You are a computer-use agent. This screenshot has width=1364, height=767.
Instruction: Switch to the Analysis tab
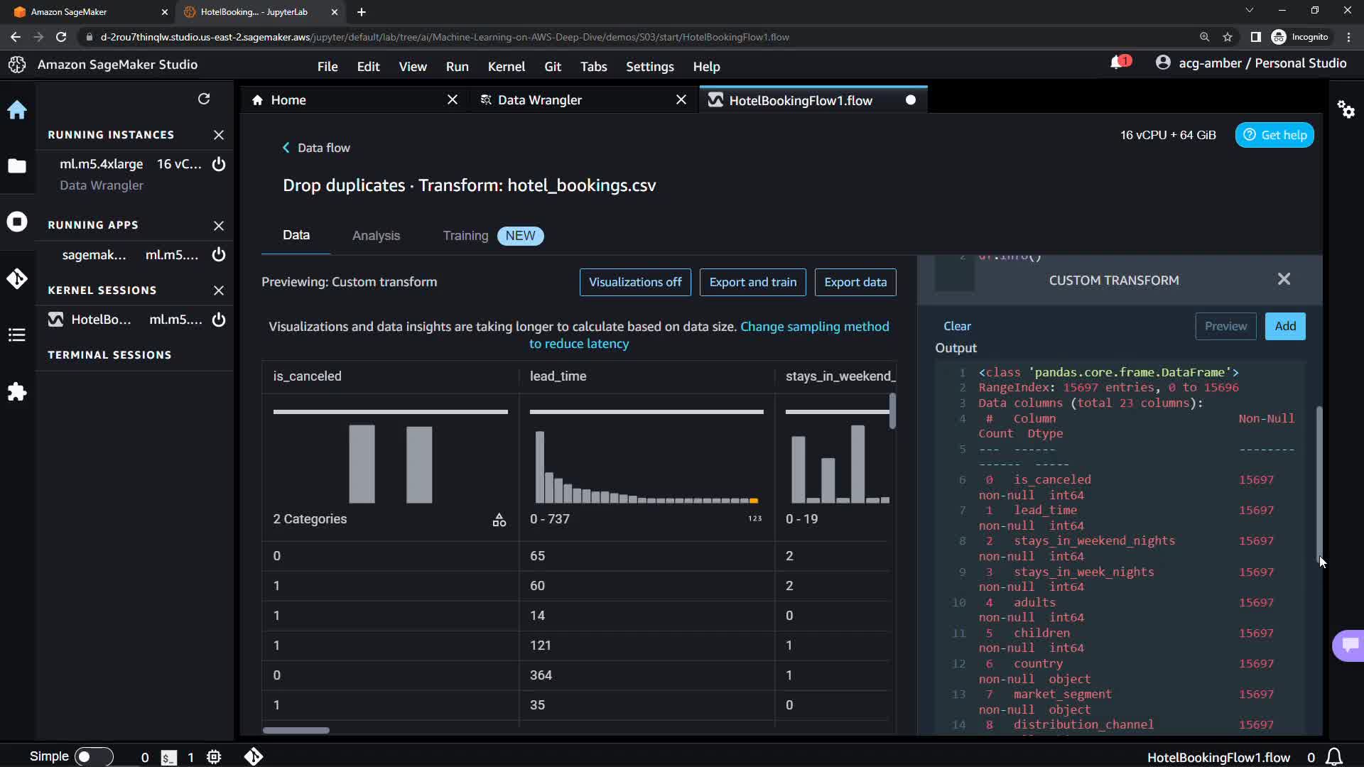[376, 236]
